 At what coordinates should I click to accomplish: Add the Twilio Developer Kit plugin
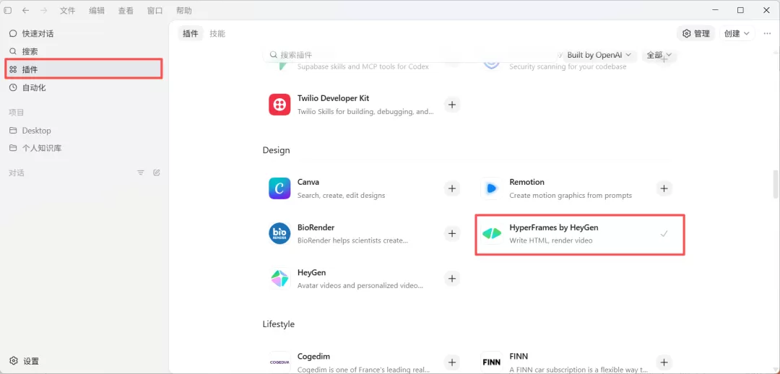[x=451, y=105]
